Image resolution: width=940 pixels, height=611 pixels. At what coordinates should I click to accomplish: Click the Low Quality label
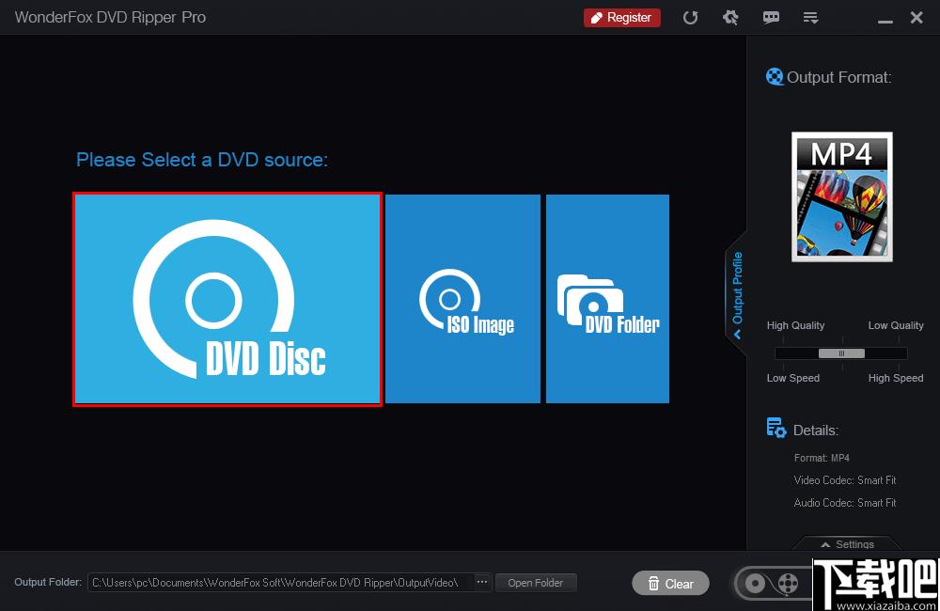pos(896,325)
